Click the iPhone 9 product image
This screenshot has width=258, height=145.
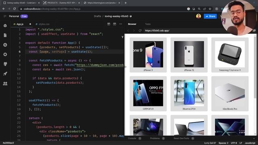[148, 54]
